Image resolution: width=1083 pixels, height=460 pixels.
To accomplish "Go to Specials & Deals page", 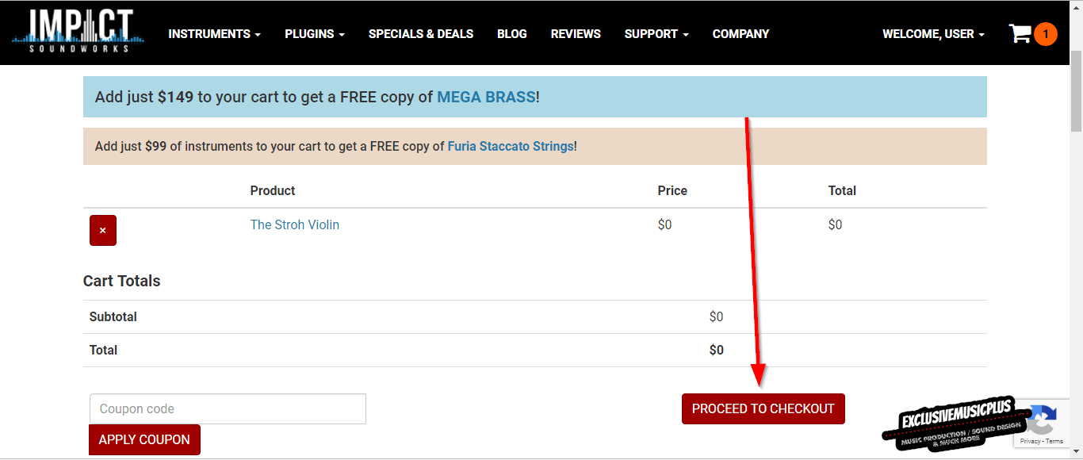I will pos(421,34).
